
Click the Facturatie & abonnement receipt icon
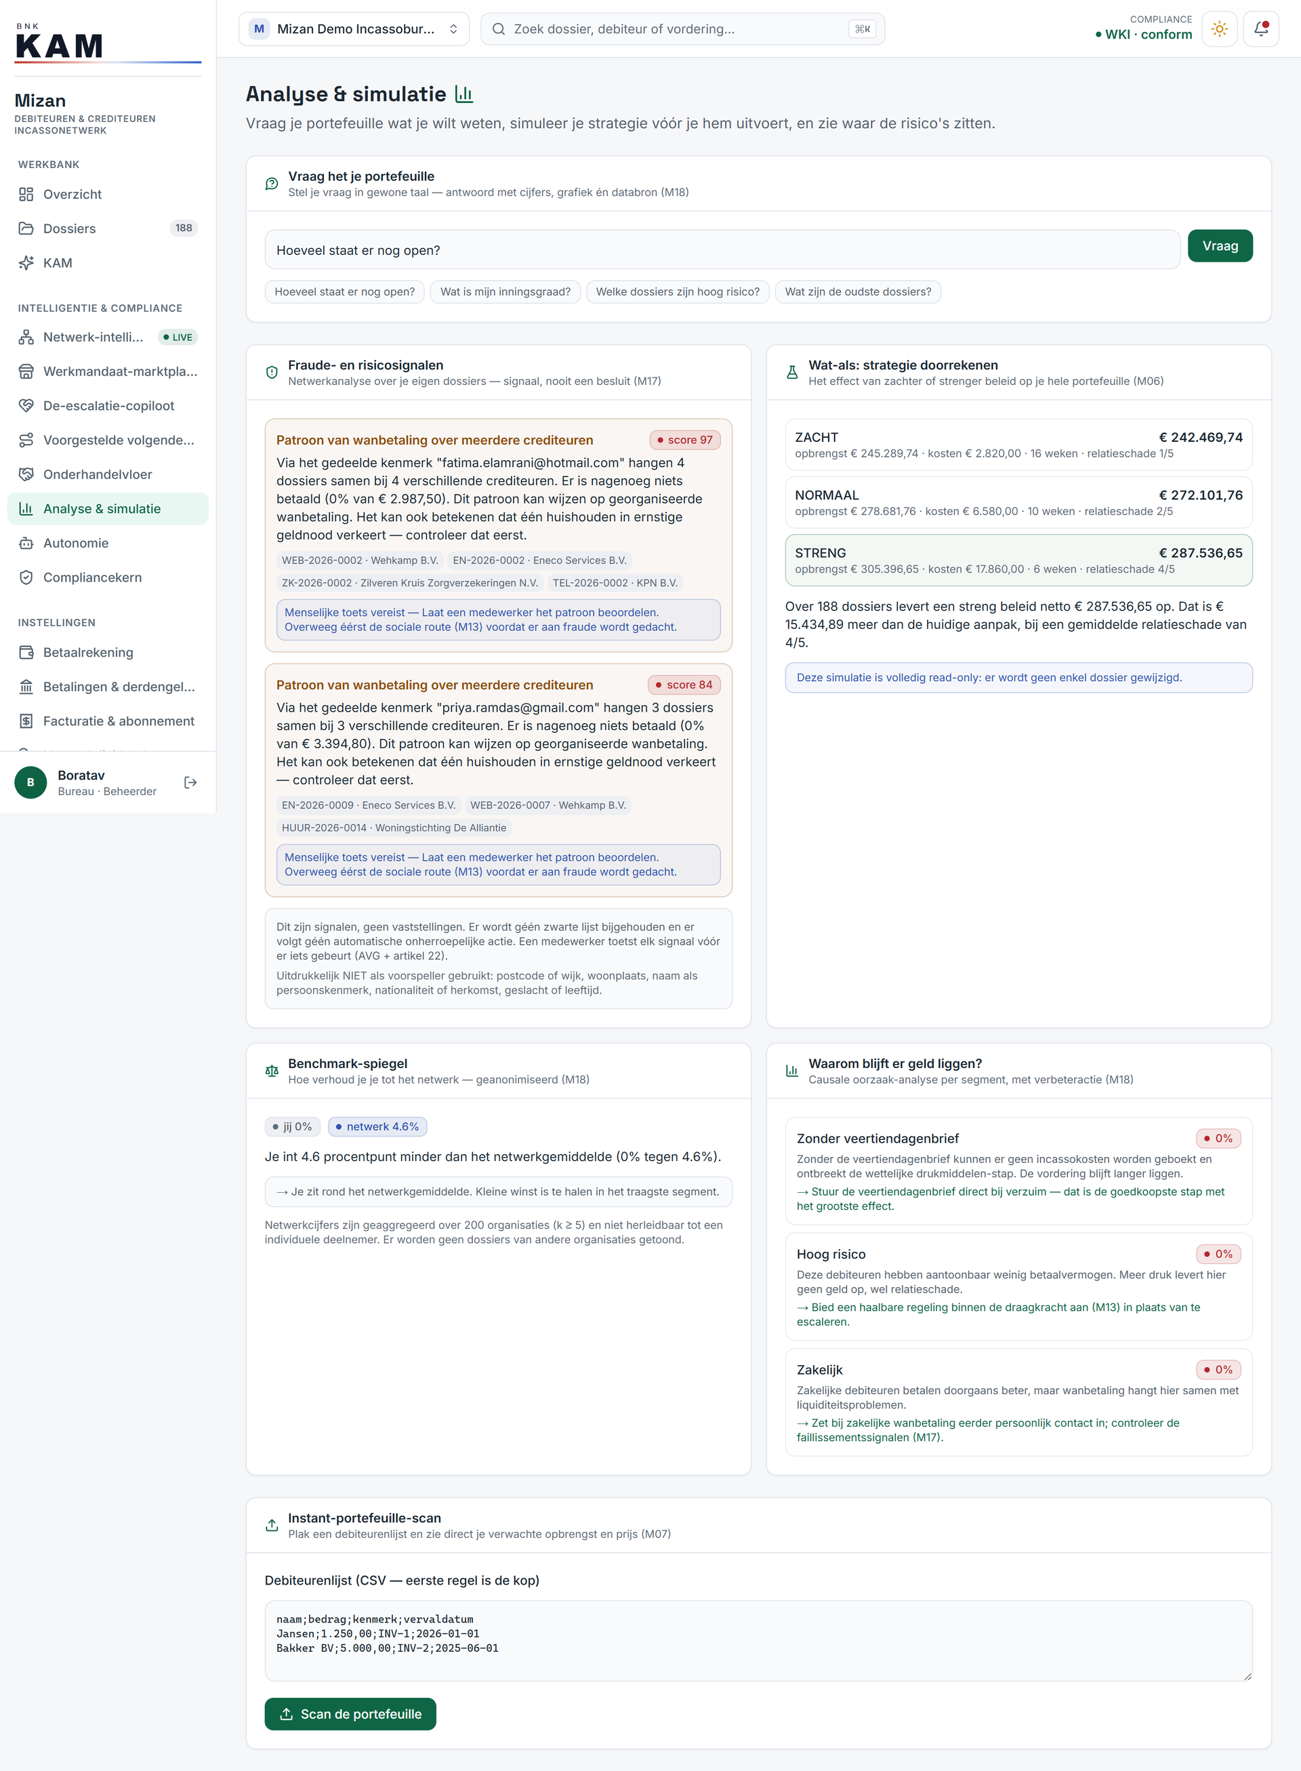[x=26, y=721]
